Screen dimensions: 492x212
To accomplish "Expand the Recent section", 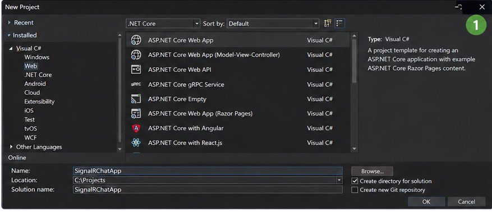I will pos(9,22).
